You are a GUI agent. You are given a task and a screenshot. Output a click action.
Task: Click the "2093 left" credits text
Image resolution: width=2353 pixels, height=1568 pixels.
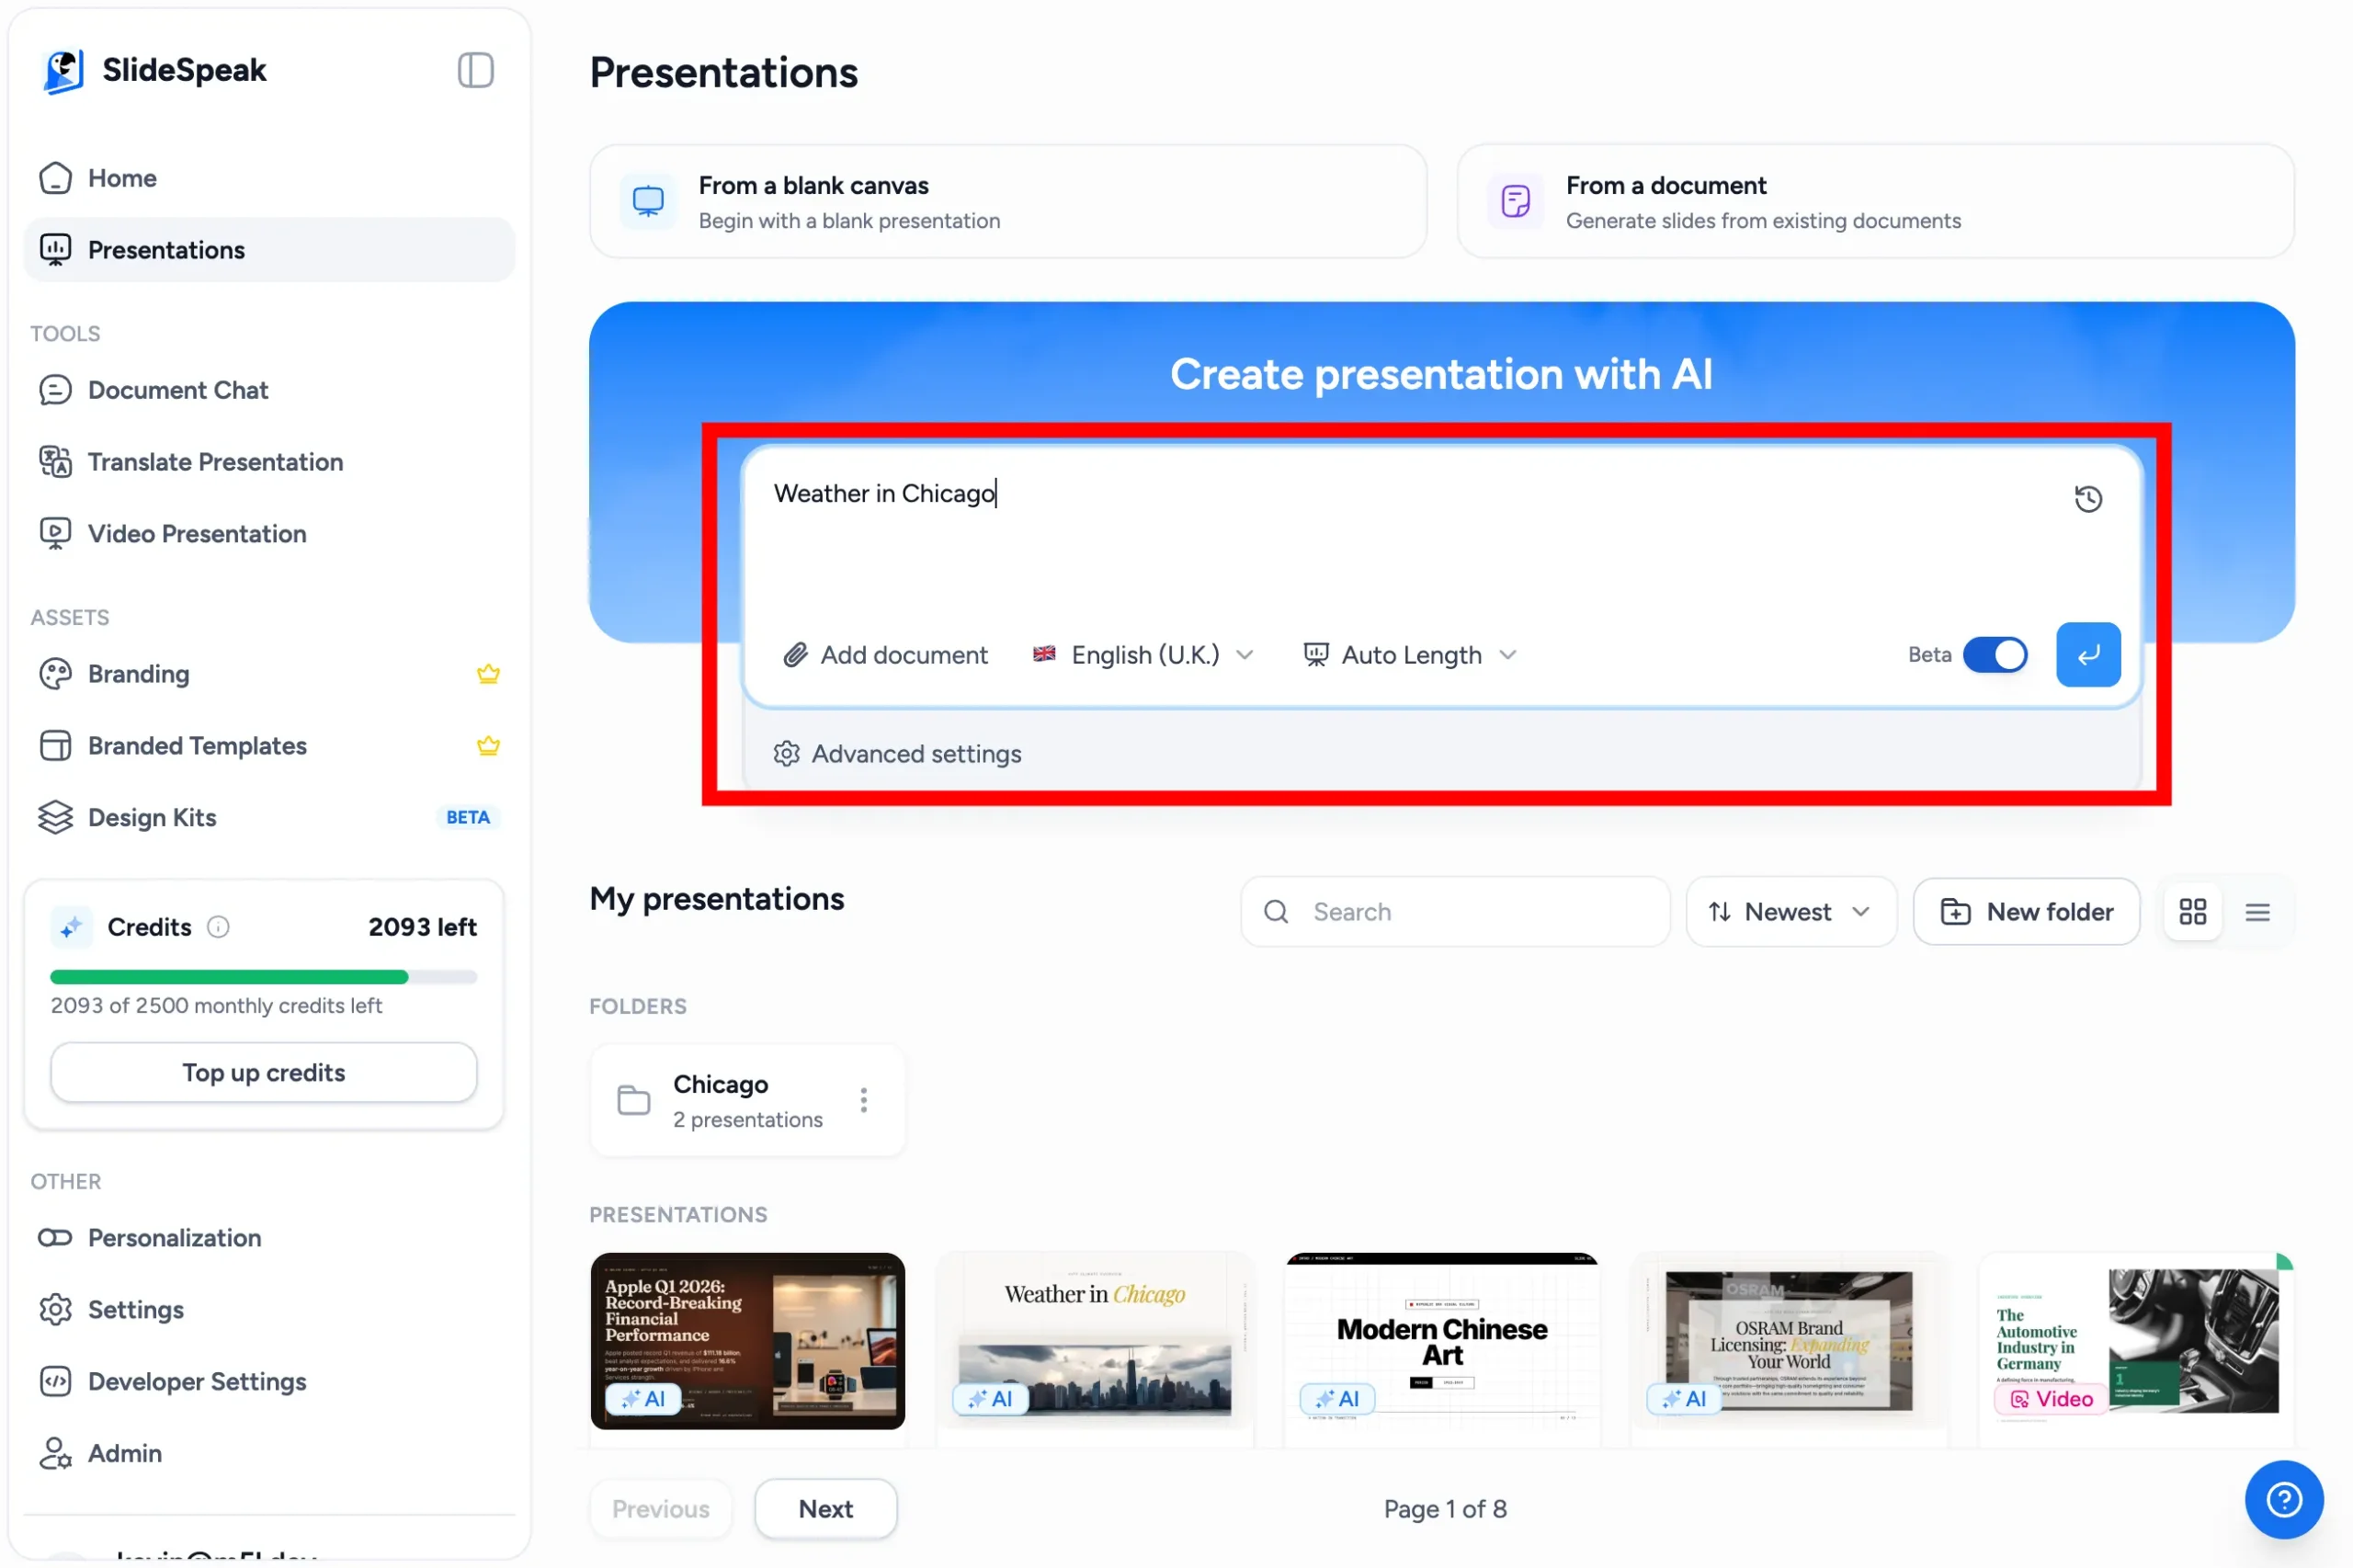coord(422,927)
